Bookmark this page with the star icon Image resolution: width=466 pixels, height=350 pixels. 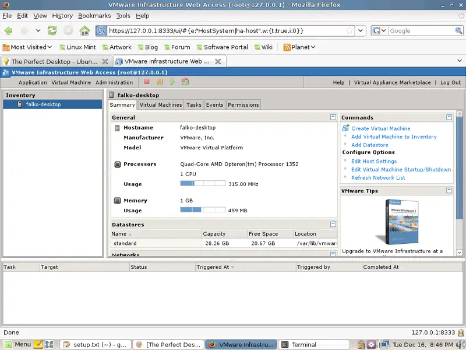[349, 30]
